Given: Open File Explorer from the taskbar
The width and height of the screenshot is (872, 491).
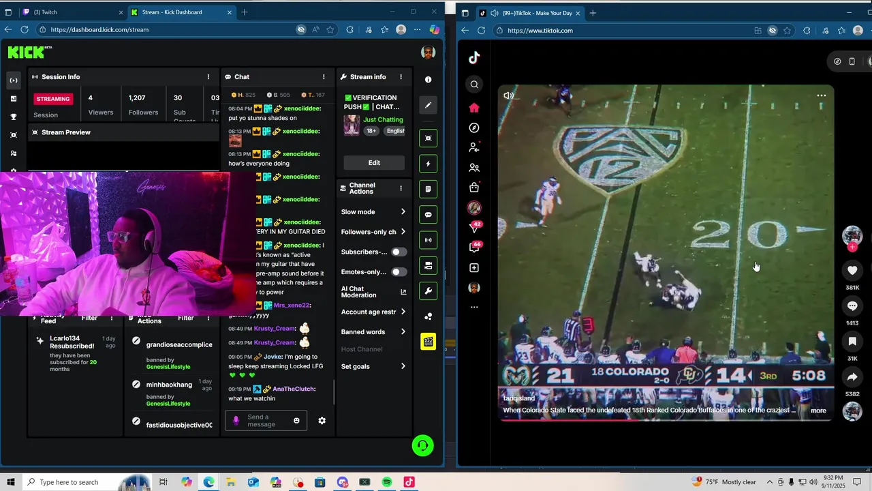Looking at the screenshot, I should click(231, 482).
